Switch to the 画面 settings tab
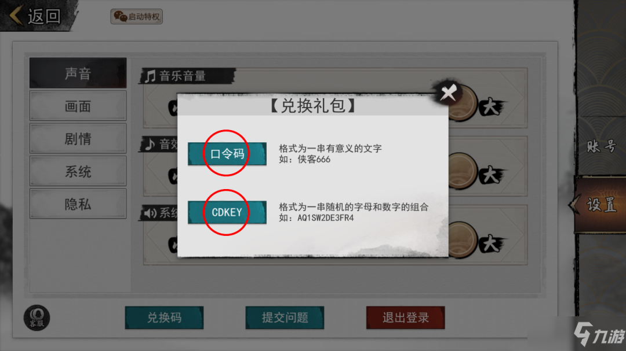This screenshot has height=351, width=626. 78,106
